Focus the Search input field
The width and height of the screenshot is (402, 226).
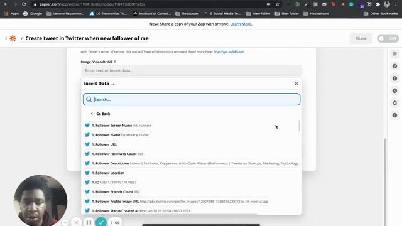[x=192, y=99]
